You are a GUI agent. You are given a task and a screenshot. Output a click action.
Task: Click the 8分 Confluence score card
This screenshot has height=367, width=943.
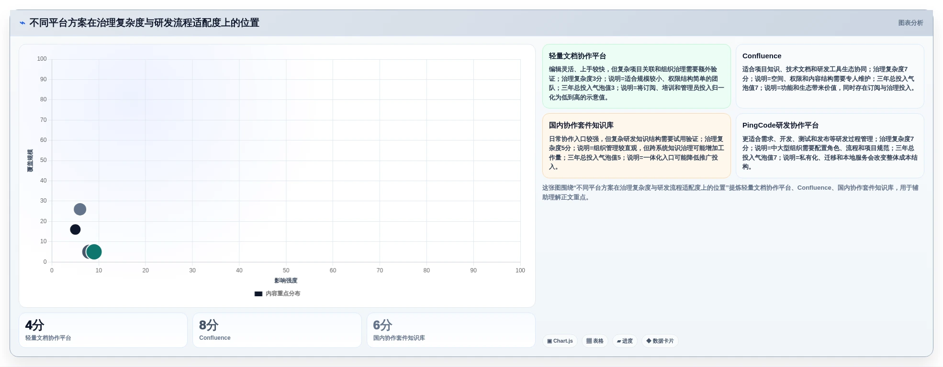[x=277, y=330]
